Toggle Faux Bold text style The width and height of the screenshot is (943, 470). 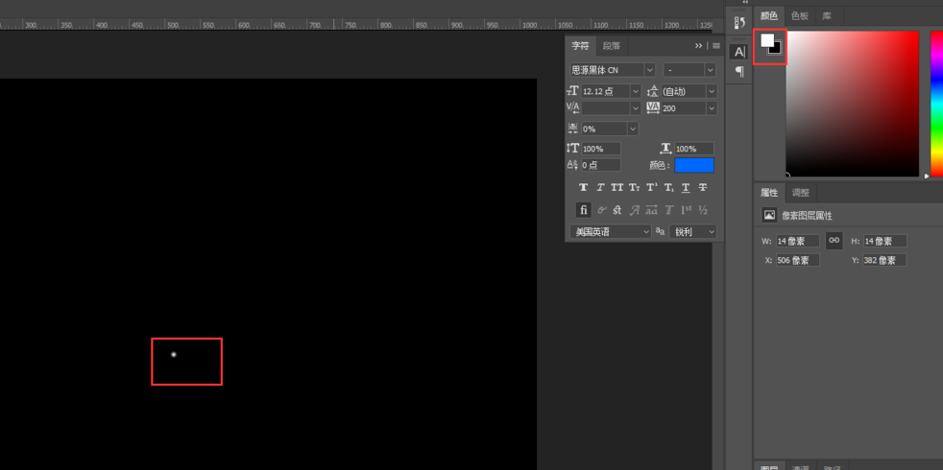tap(583, 188)
